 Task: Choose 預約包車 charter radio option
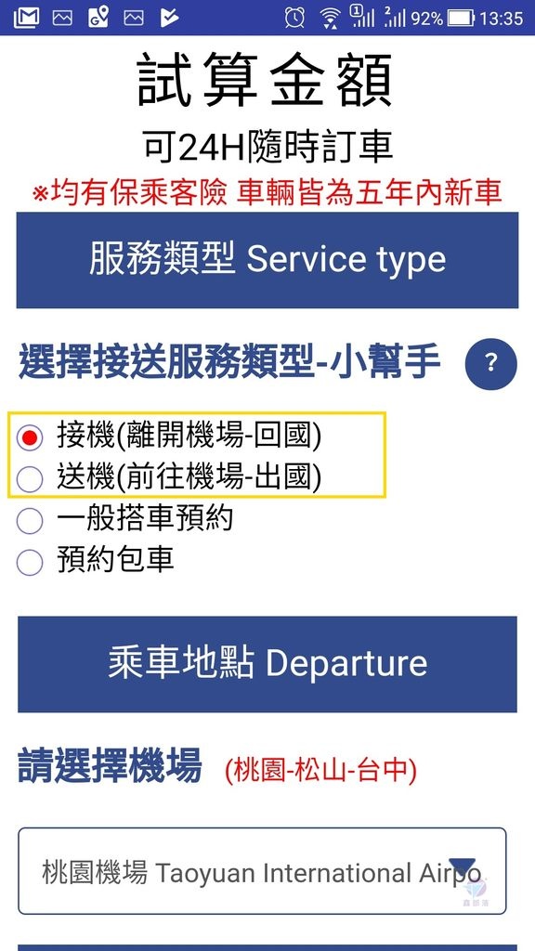[x=30, y=562]
